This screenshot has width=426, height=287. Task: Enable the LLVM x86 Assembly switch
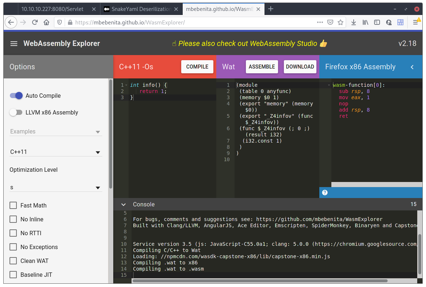[x=16, y=112]
